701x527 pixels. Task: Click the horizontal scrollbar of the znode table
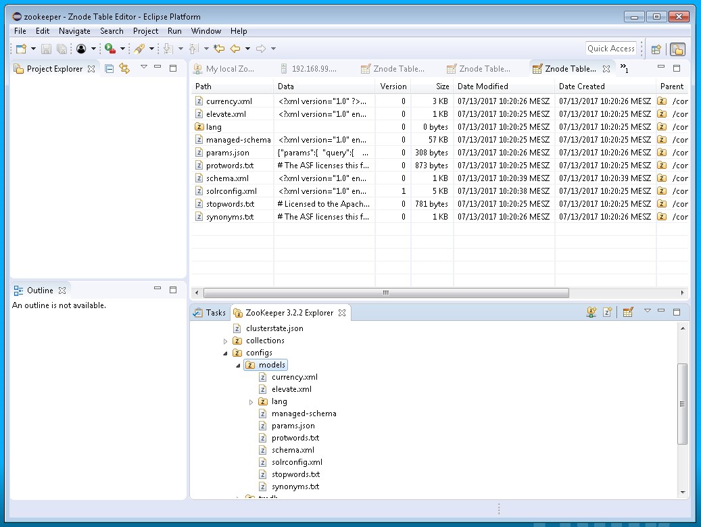click(x=385, y=293)
